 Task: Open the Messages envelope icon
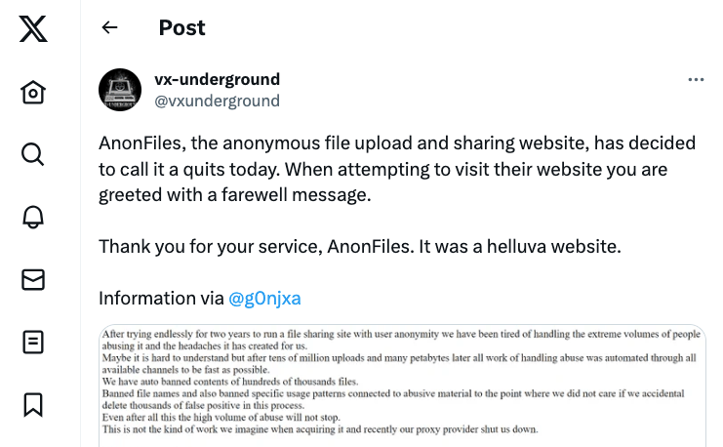33,279
